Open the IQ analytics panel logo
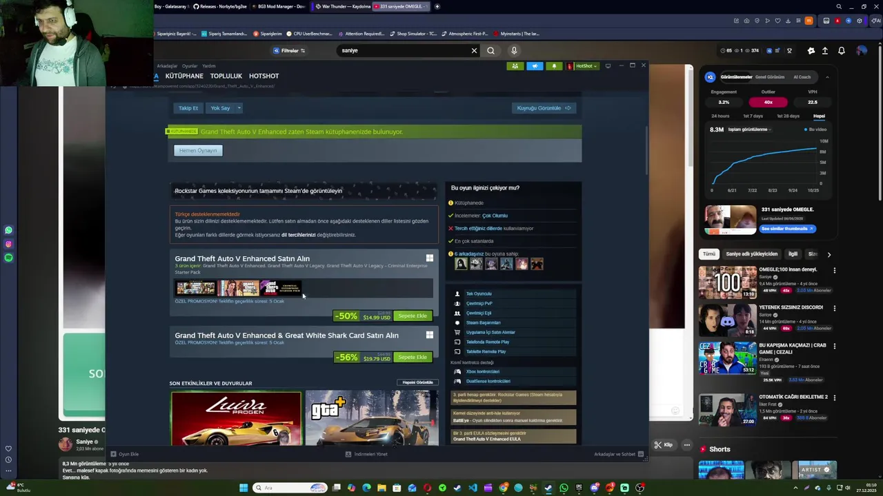 point(710,77)
